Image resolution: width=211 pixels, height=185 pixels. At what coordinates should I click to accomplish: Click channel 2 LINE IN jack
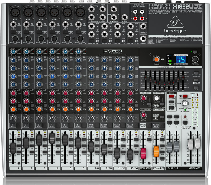coord(26,25)
